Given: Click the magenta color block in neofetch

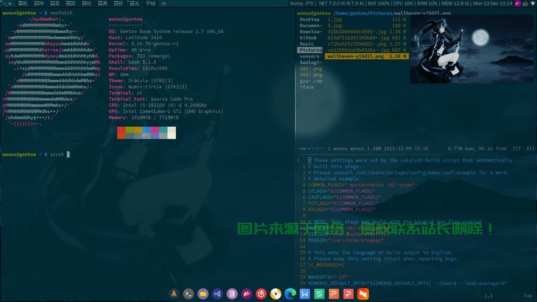Looking at the screenshot, I should 155,130.
